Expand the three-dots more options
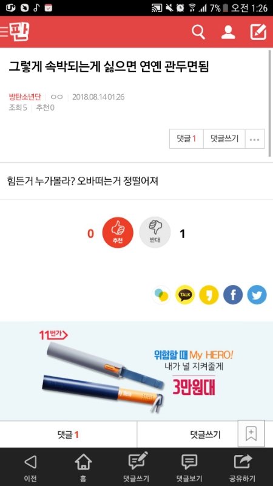 255,139
